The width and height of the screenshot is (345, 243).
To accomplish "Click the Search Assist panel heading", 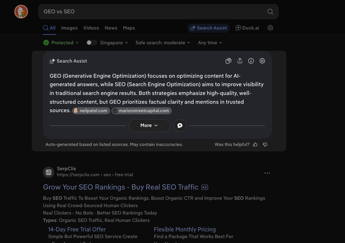I will tap(68, 61).
